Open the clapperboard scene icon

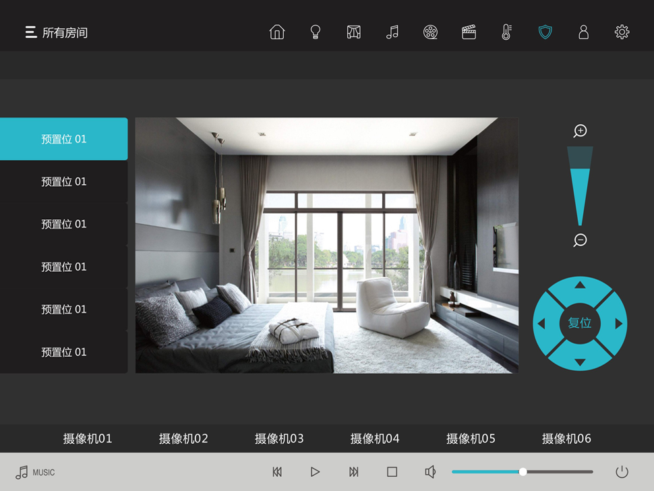pyautogui.click(x=469, y=32)
